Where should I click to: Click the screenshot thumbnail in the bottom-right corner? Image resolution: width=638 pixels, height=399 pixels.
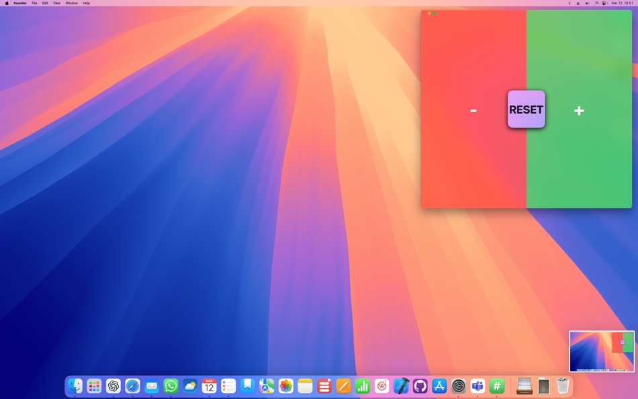pos(601,351)
